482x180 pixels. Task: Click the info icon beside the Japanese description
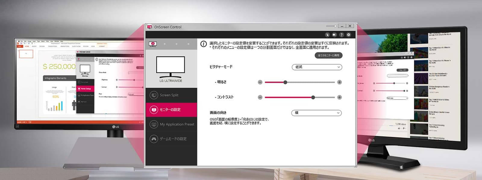pyautogui.click(x=204, y=44)
